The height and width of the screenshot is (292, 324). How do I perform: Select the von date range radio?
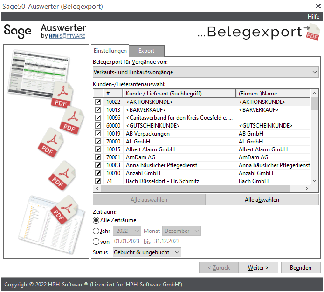pos(96,242)
